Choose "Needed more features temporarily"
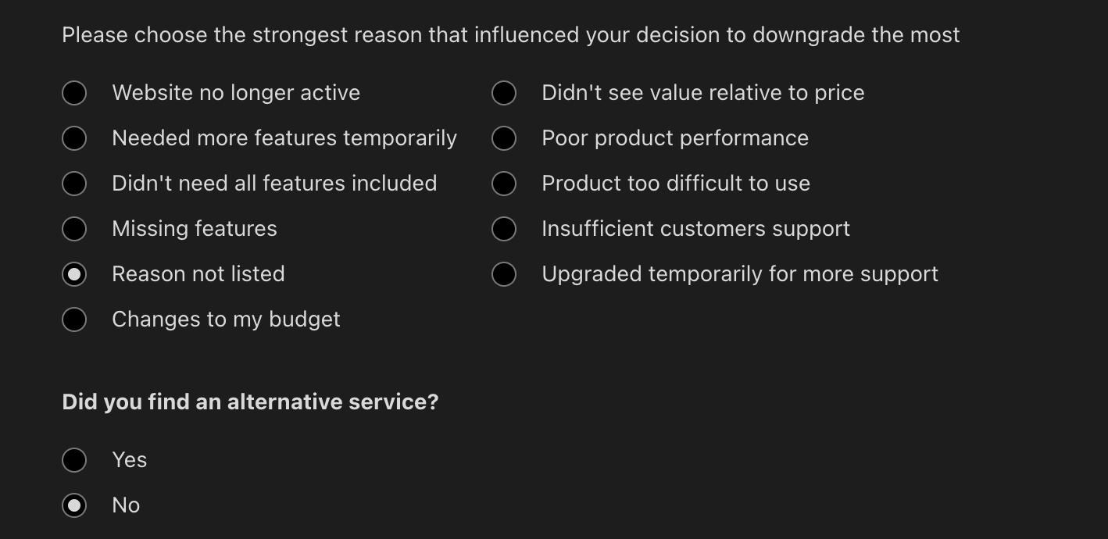1108x539 pixels. tap(74, 137)
